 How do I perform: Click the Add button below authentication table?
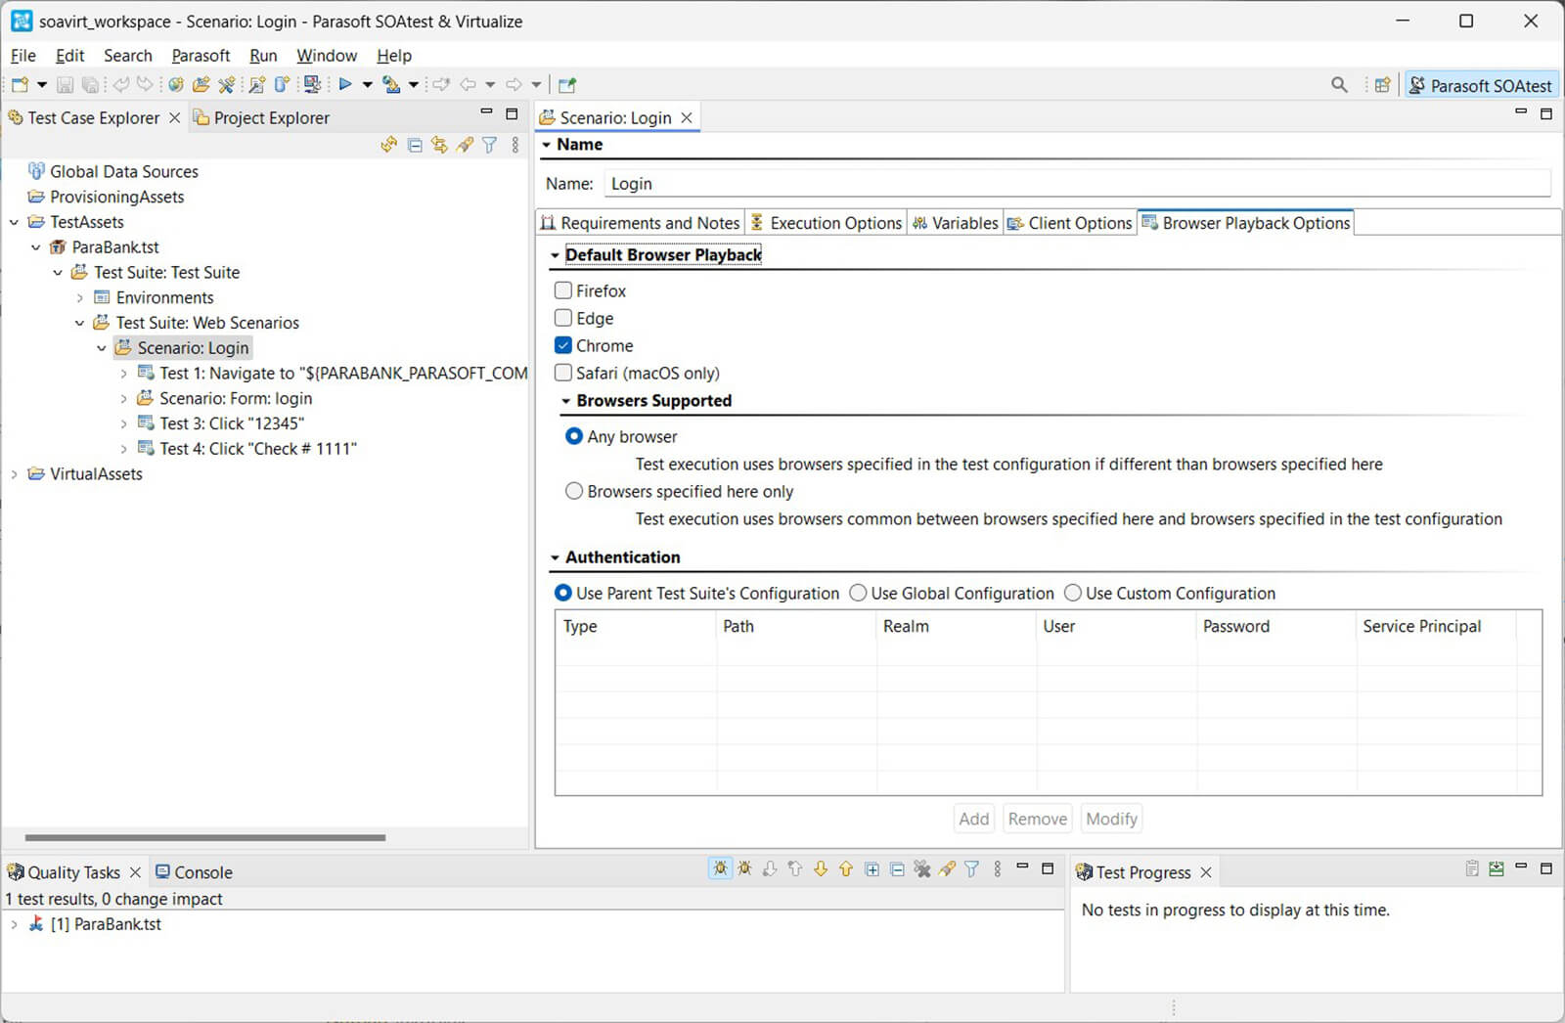[974, 819]
